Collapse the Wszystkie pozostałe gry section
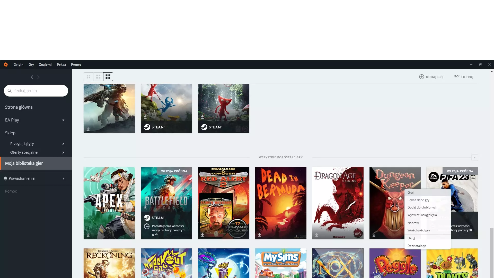The image size is (494, 278). [x=474, y=158]
